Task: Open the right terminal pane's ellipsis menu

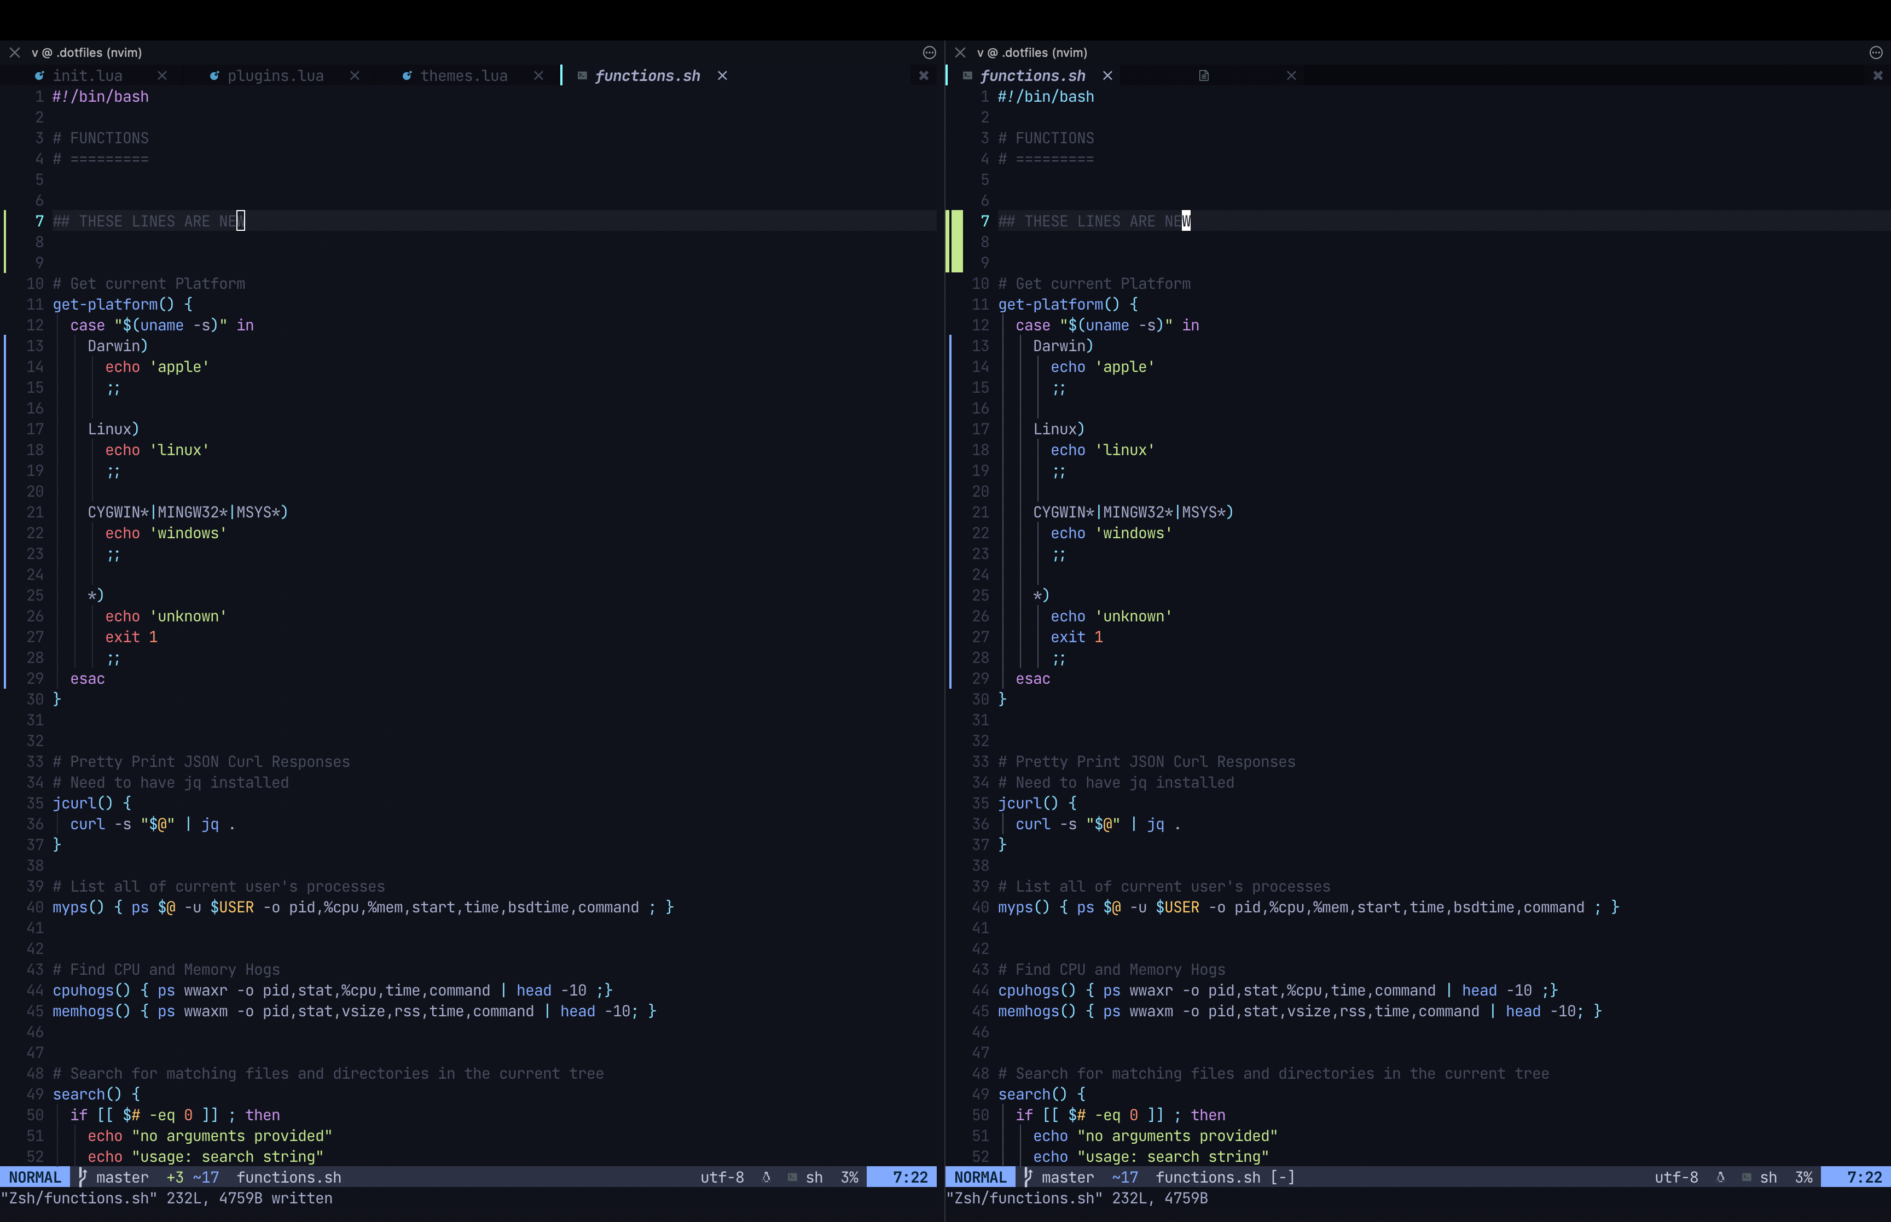Action: (1875, 53)
